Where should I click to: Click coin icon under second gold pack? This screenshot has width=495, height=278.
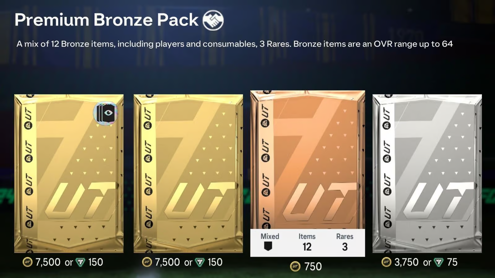(147, 262)
